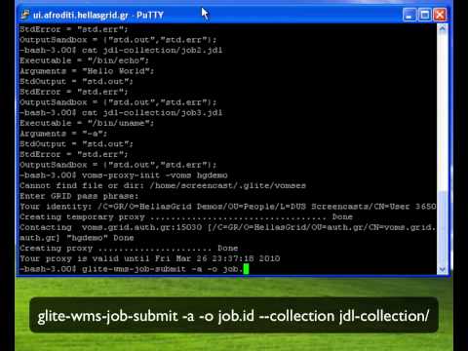Screen dimensions: 468x351
Task: Click the terminal scrollbar up arrow
Action: point(443,28)
